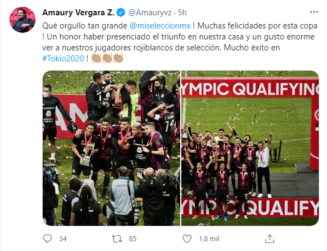Like the tweet with the heart icon
Viewport: 327px width, 251px height.
pos(187,239)
